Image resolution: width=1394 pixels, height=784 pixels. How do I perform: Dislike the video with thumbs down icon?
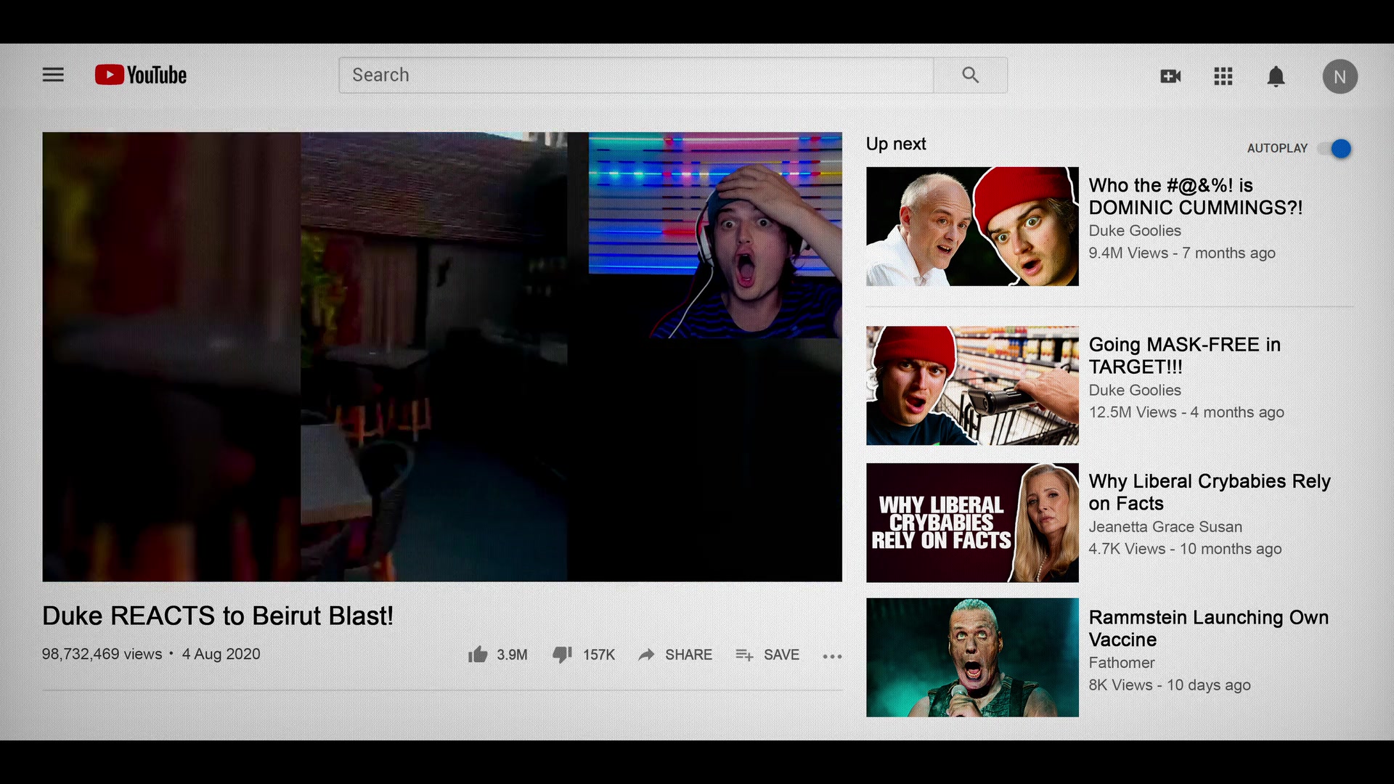point(563,655)
